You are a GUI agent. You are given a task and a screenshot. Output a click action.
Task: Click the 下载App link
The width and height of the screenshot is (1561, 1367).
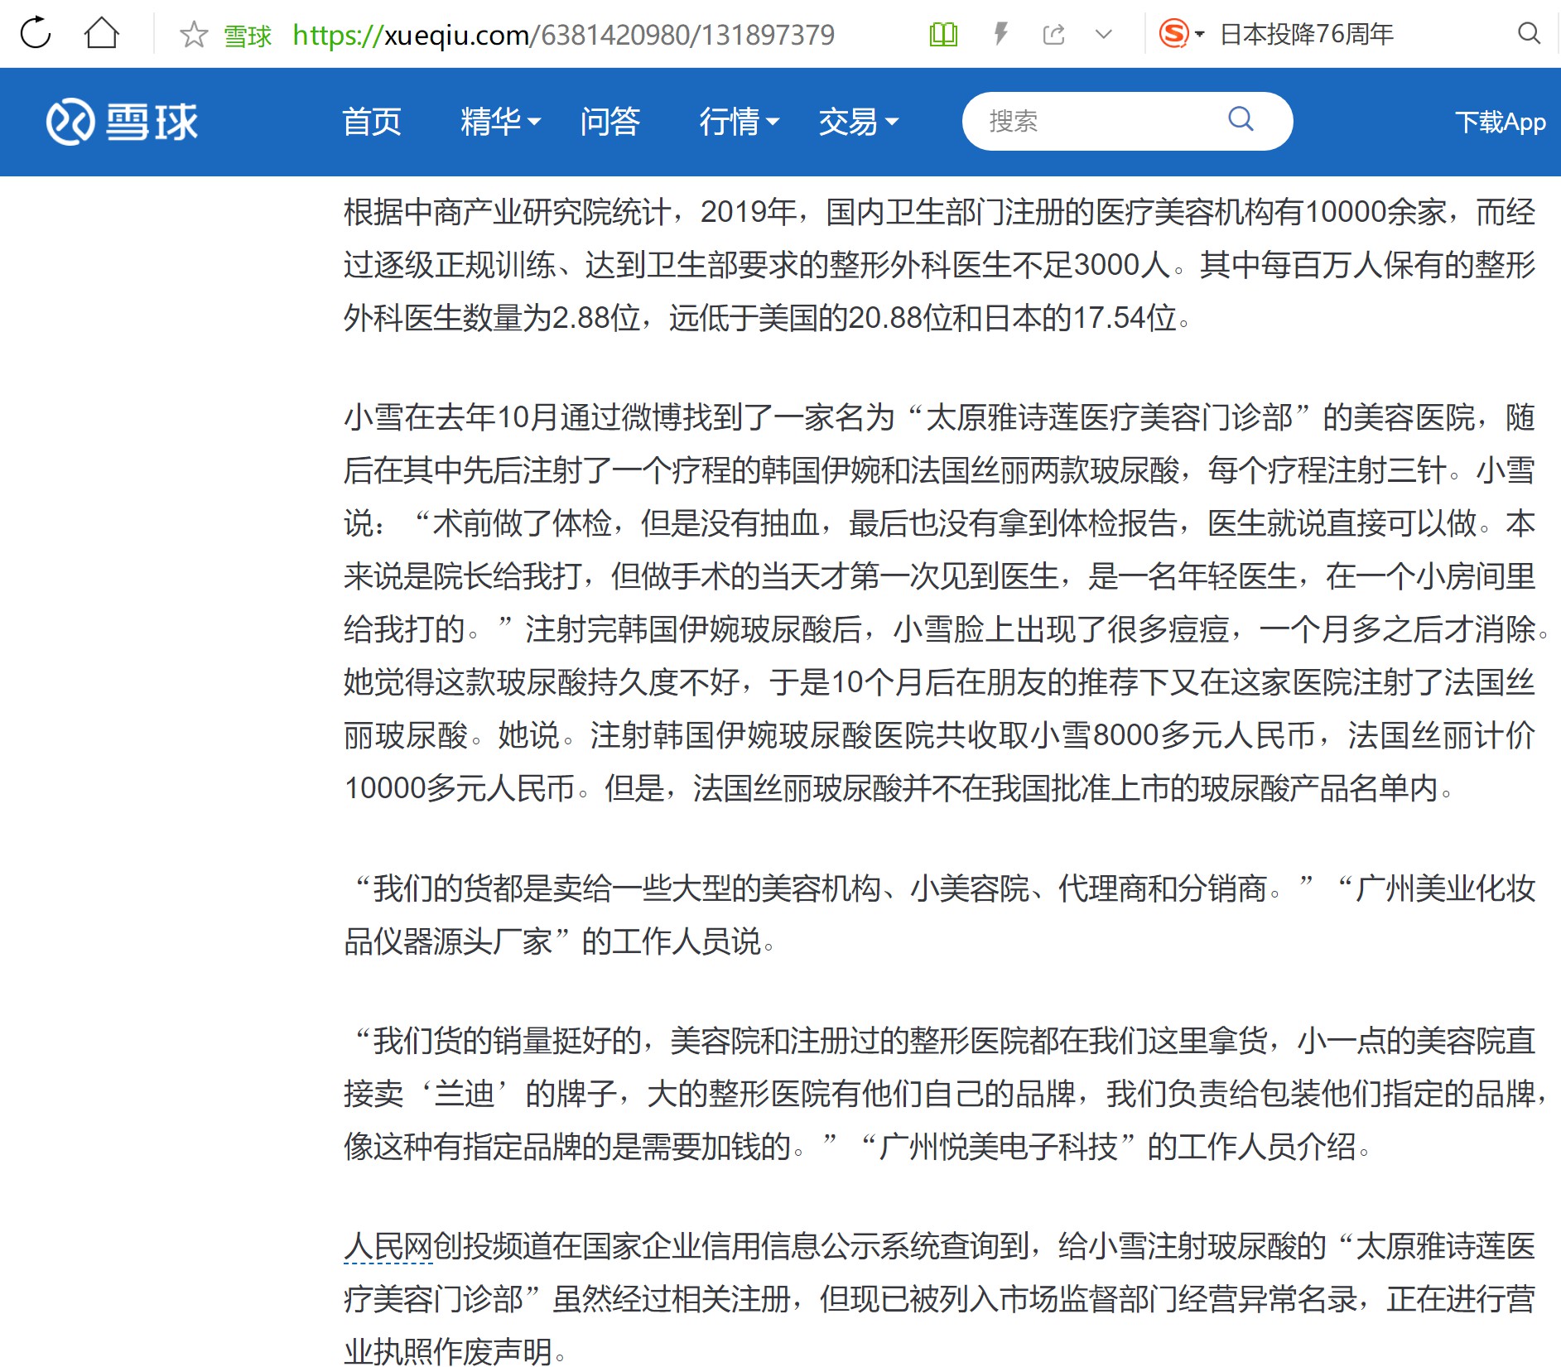coord(1500,122)
